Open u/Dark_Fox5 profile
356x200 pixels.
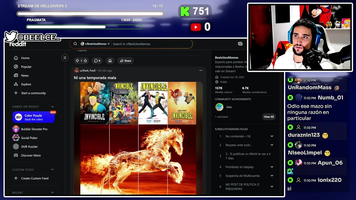(88, 71)
